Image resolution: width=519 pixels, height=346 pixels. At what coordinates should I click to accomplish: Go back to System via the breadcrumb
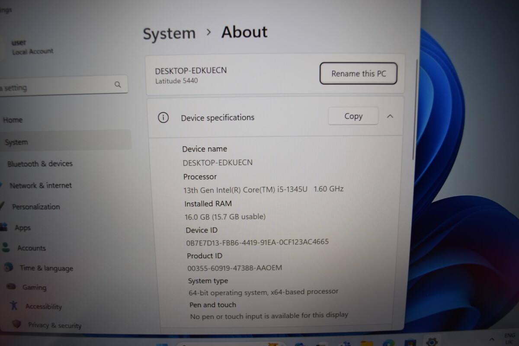[169, 33]
